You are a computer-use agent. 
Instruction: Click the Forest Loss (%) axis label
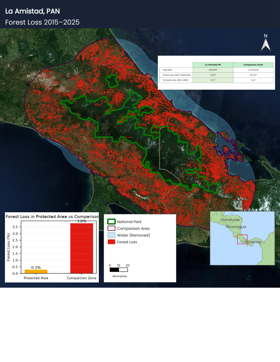click(9, 247)
